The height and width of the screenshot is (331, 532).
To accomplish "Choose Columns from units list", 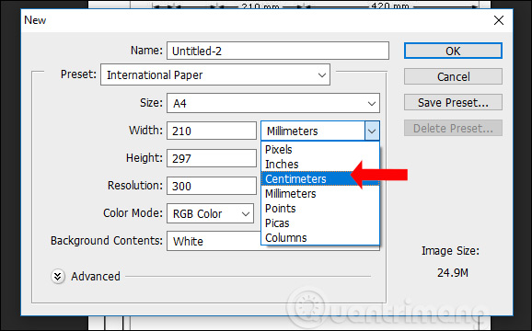I will pos(320,238).
